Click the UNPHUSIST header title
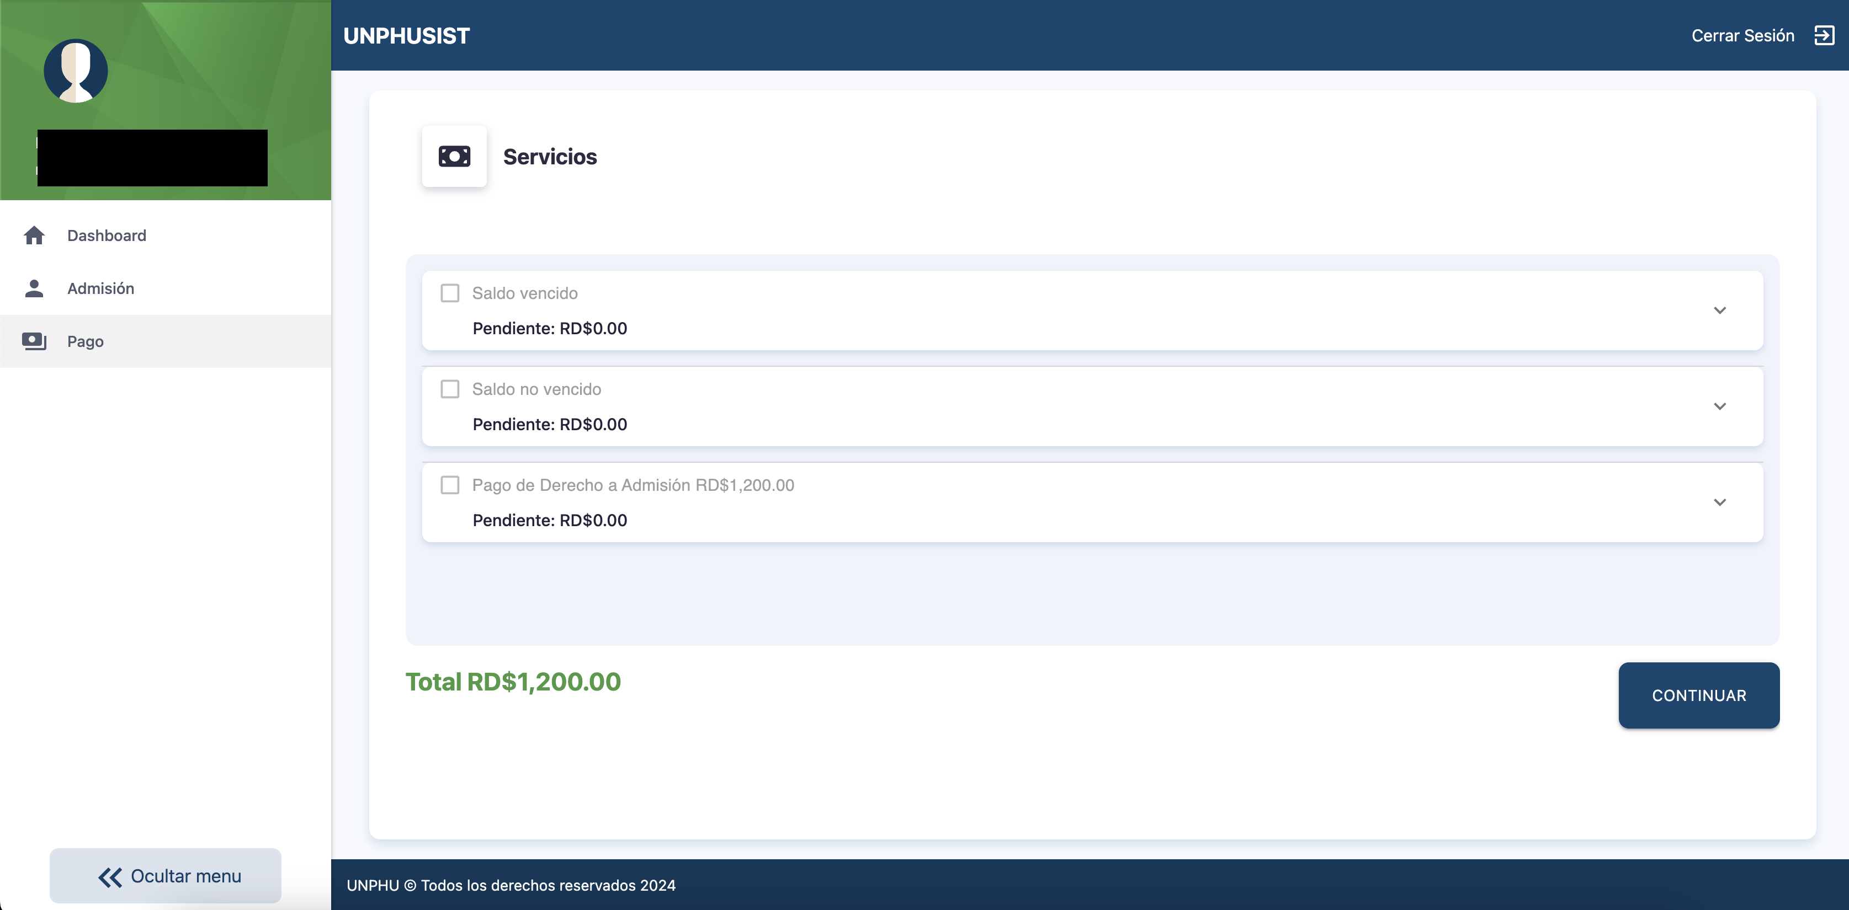The image size is (1849, 910). click(406, 35)
